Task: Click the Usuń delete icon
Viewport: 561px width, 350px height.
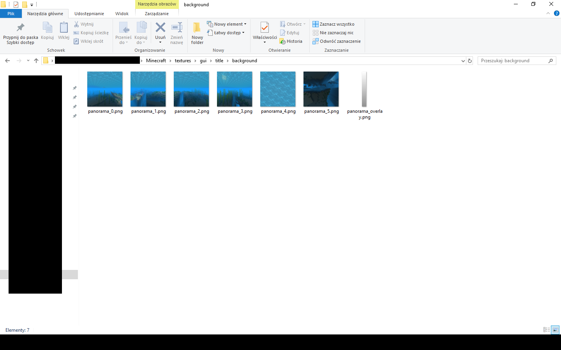Action: pyautogui.click(x=160, y=28)
